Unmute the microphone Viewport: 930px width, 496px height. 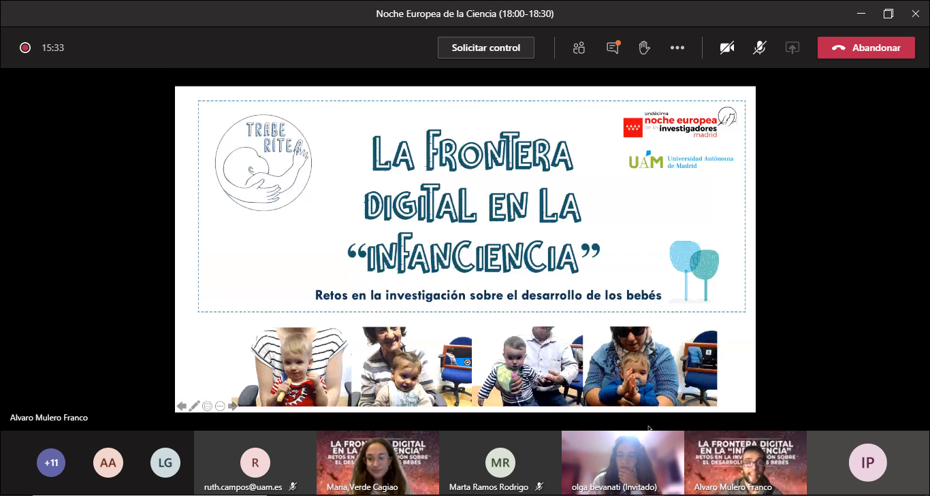coord(760,48)
